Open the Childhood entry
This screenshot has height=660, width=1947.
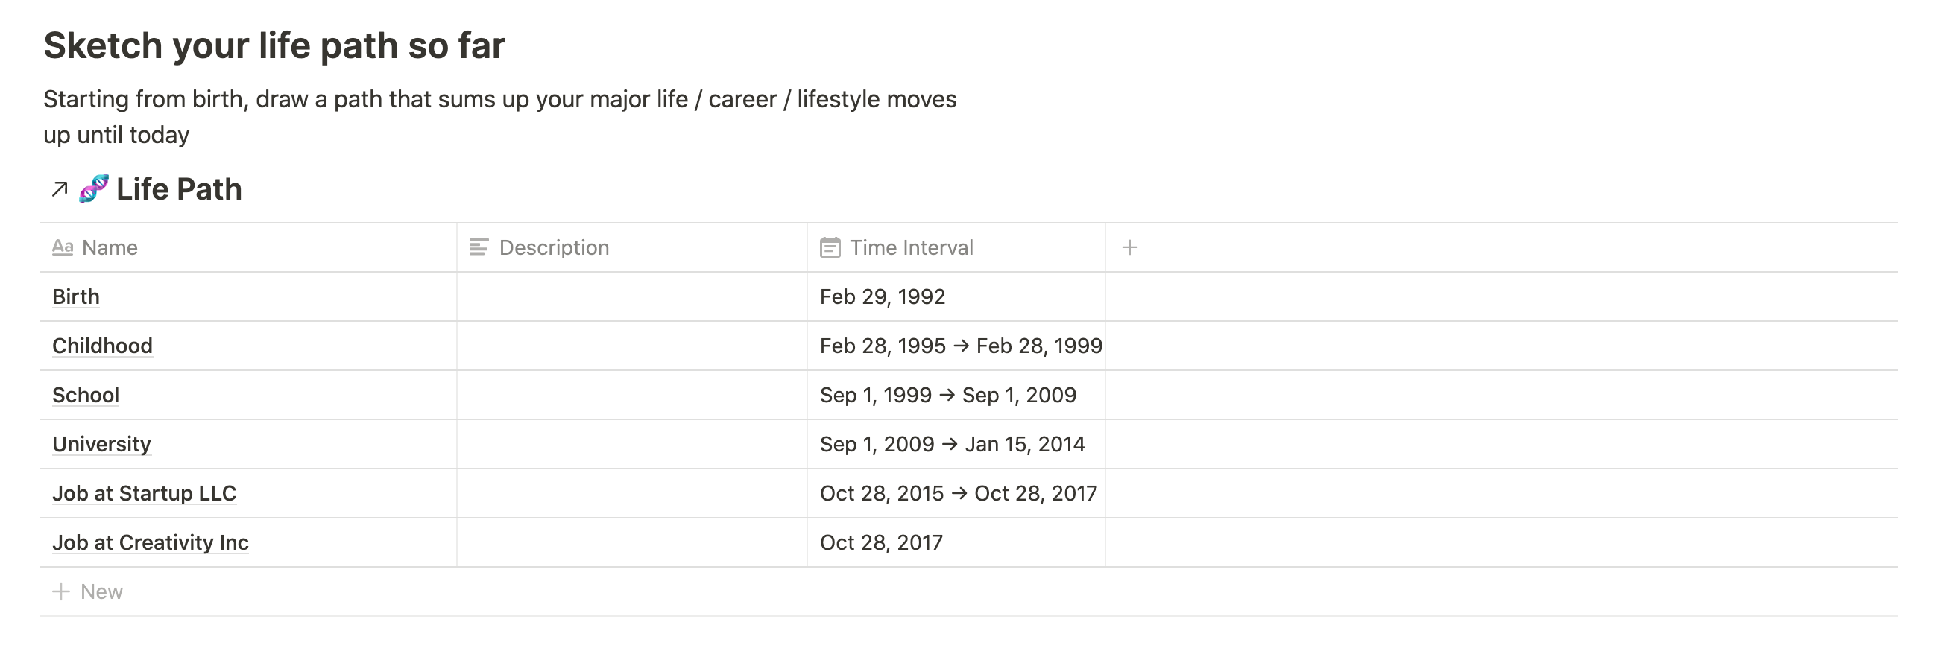point(102,346)
